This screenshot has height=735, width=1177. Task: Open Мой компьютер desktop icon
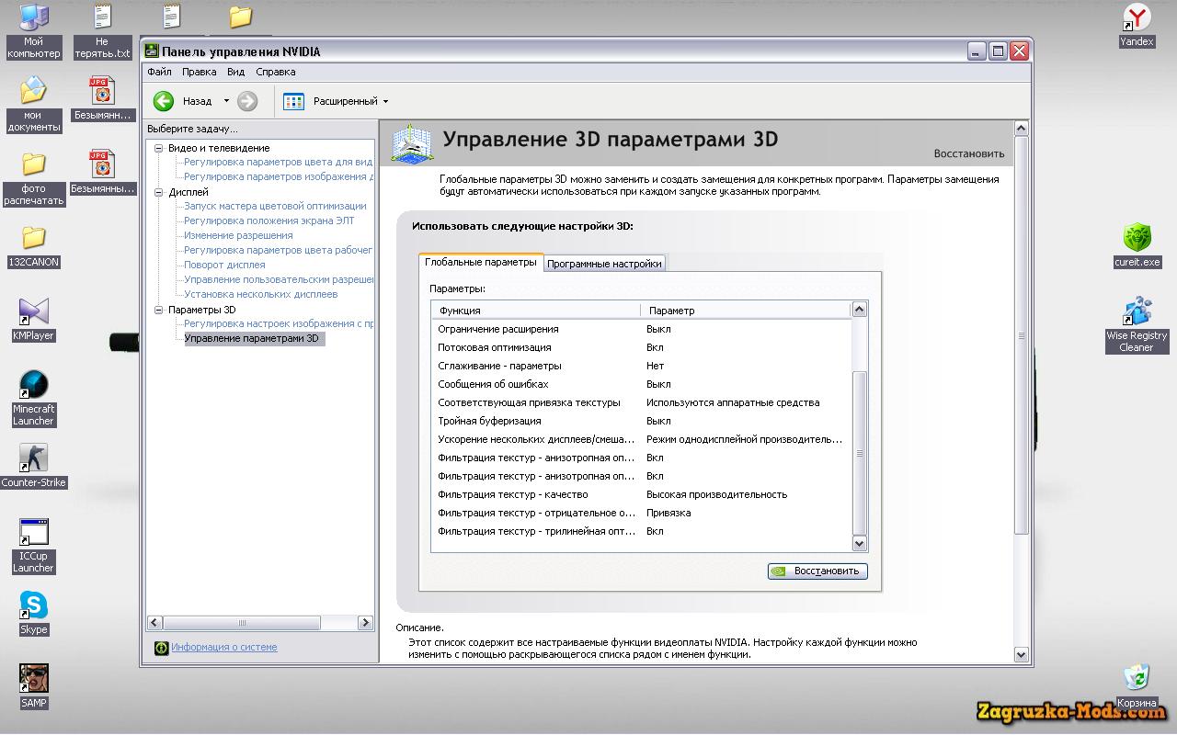click(34, 17)
